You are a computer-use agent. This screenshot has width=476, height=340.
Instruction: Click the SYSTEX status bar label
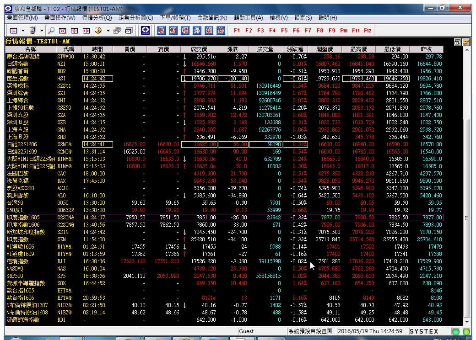pos(424,331)
